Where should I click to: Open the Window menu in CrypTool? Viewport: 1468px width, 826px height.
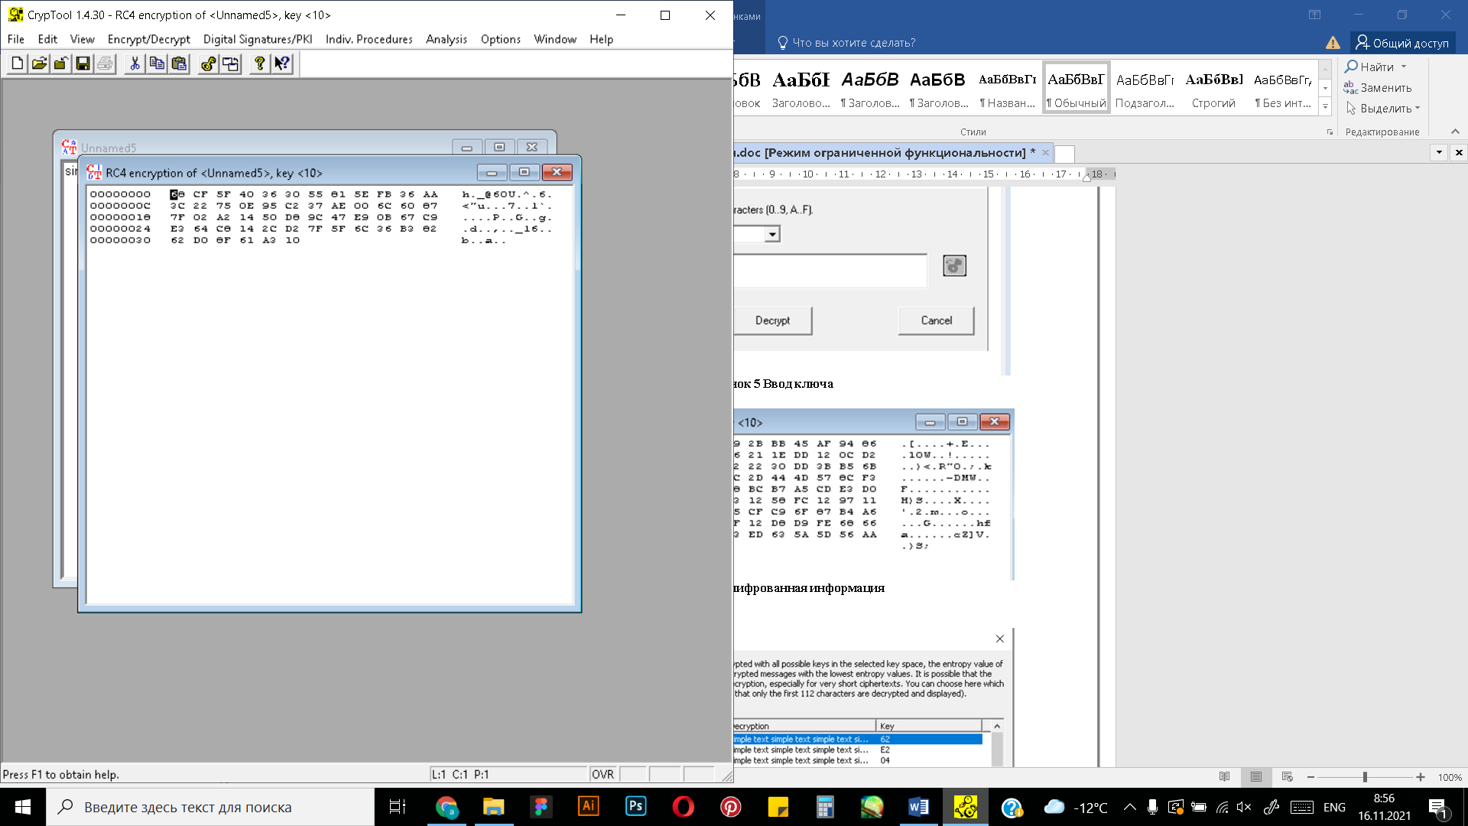tap(555, 39)
